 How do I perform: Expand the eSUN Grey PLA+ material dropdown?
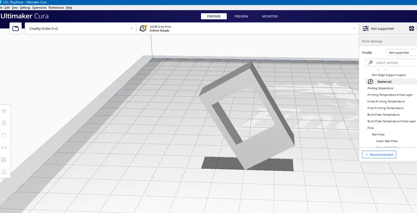(247, 28)
